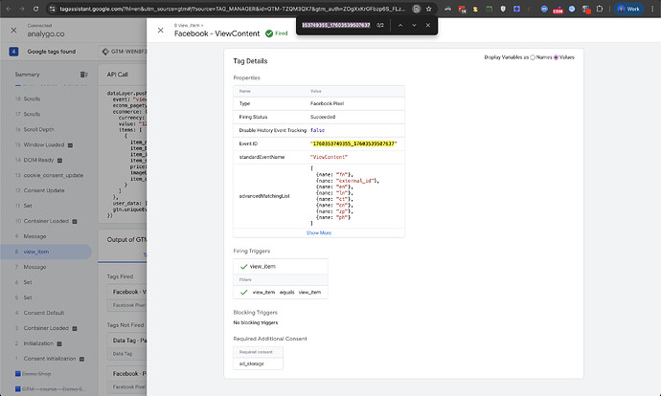Close the analygo.co connected session

click(13, 30)
